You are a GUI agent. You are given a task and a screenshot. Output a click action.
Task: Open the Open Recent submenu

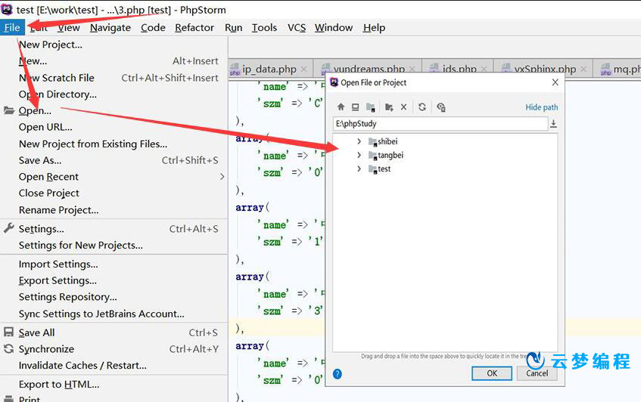click(x=48, y=177)
